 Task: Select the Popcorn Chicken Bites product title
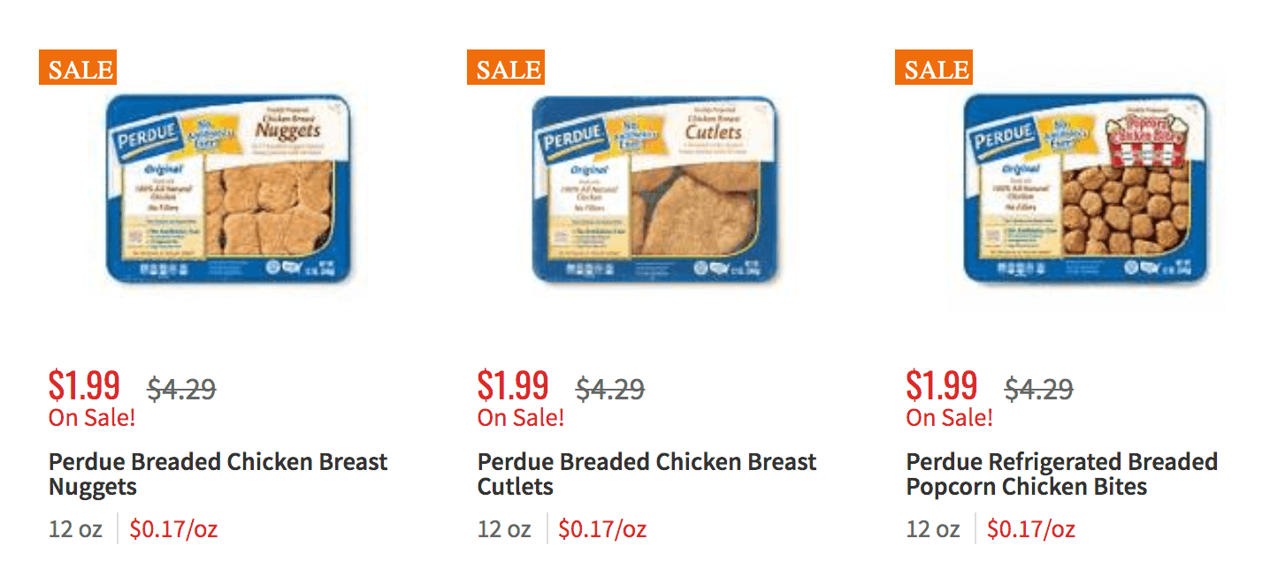(1061, 474)
